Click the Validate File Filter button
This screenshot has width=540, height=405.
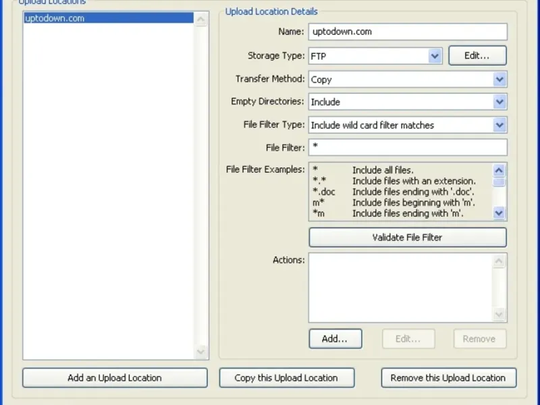click(408, 238)
